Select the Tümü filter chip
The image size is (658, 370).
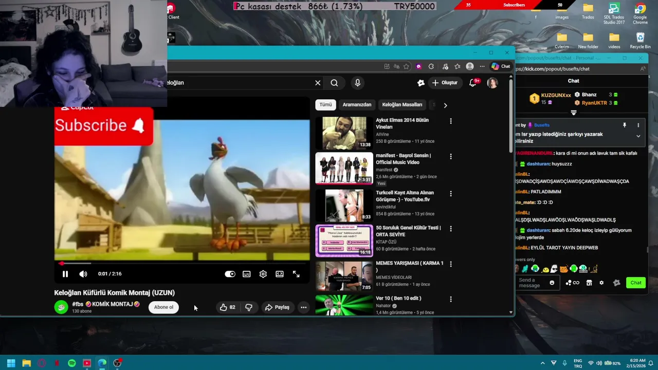coord(326,105)
